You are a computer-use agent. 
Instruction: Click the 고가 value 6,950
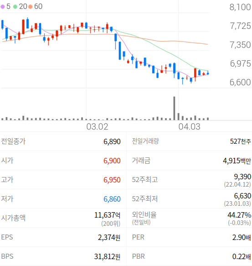pyautogui.click(x=112, y=180)
